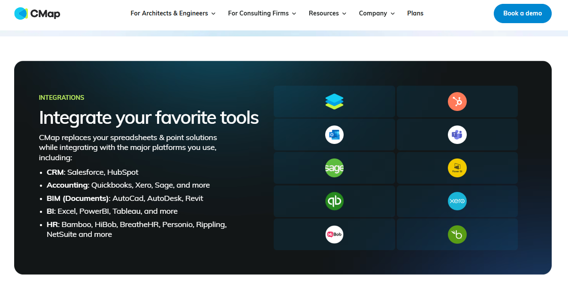The image size is (568, 281).
Task: Select the Outlook integration icon
Action: coord(334,135)
